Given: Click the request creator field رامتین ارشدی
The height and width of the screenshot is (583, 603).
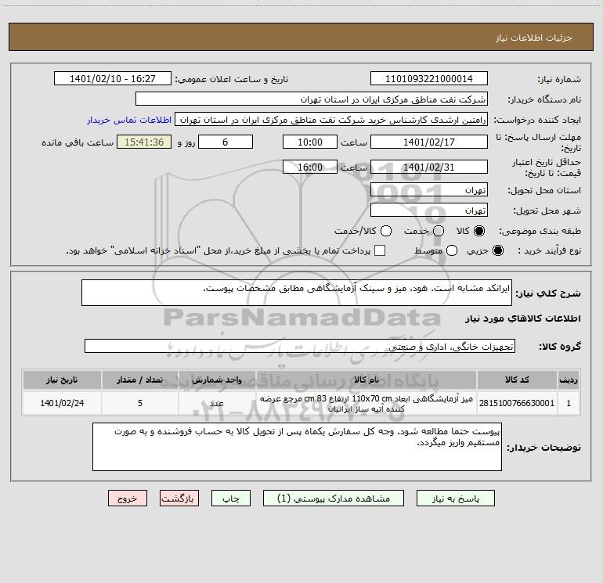Looking at the screenshot, I should click(x=331, y=119).
